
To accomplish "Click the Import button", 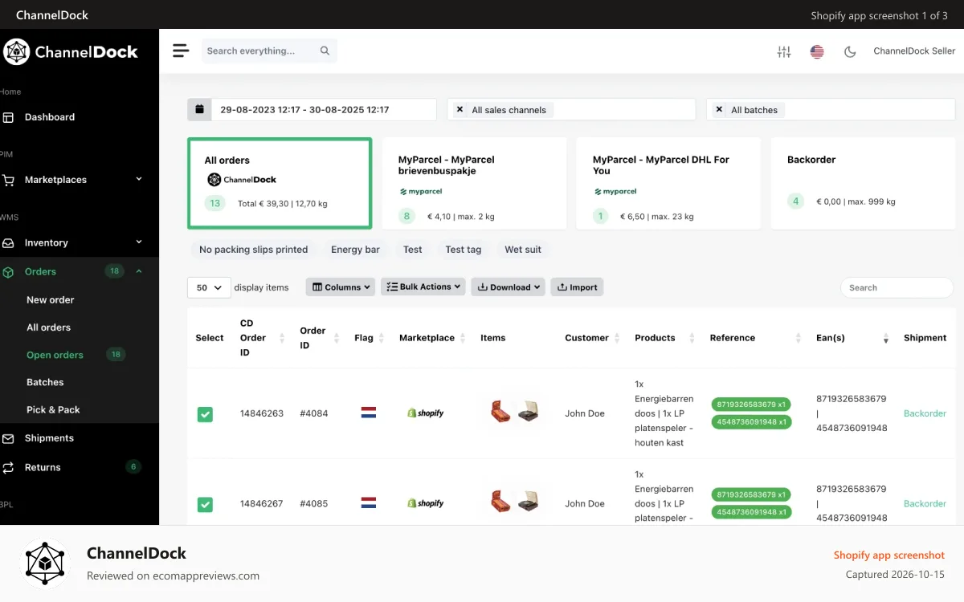I will (577, 287).
